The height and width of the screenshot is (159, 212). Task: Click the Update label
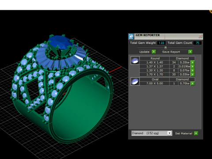pyautogui.click(x=144, y=52)
